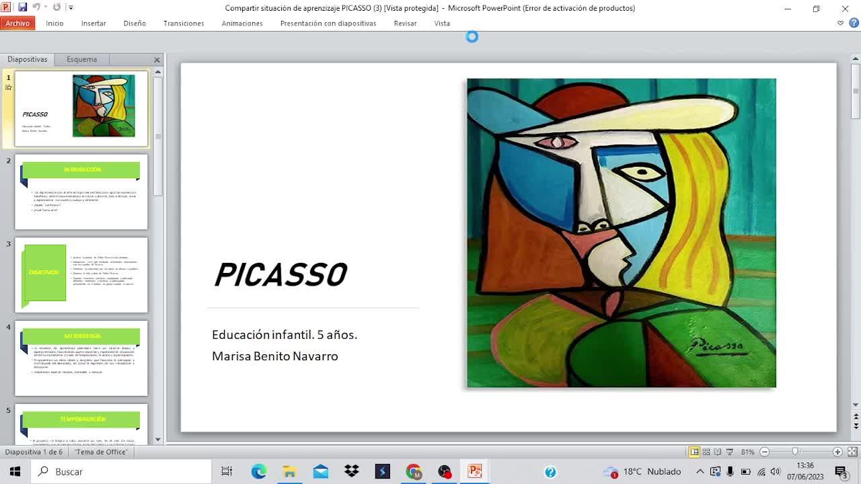
Task: Select the Animaciones ribbon tab
Action: (242, 23)
